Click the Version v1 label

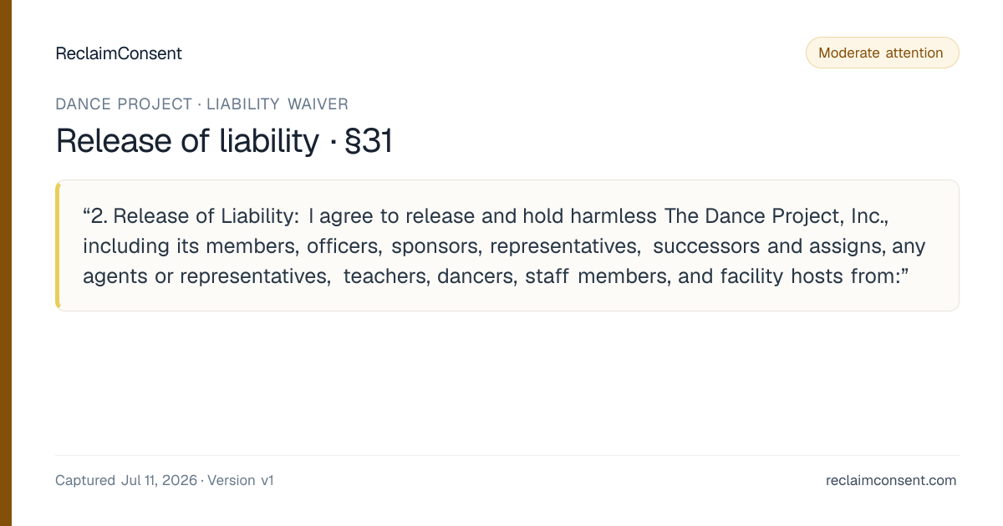pyautogui.click(x=241, y=481)
